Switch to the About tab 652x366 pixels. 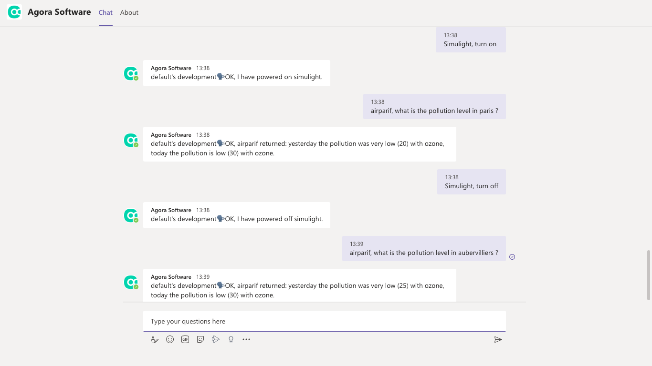(x=129, y=13)
